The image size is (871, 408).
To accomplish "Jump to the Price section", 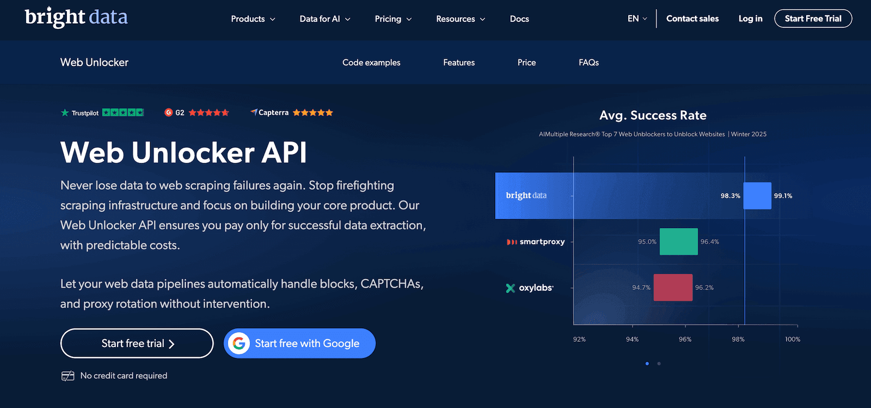I will point(527,63).
